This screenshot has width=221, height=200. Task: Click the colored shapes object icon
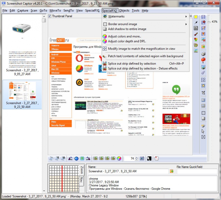click(196, 40)
